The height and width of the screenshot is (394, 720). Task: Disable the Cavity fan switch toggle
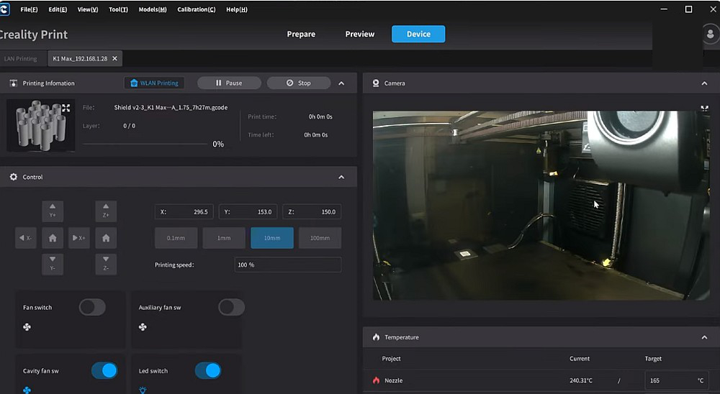104,370
